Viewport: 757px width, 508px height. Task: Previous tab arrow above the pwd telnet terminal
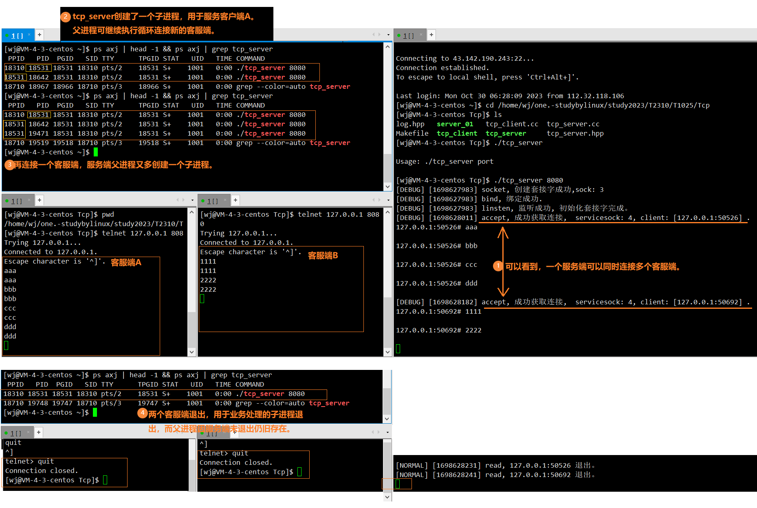click(178, 200)
